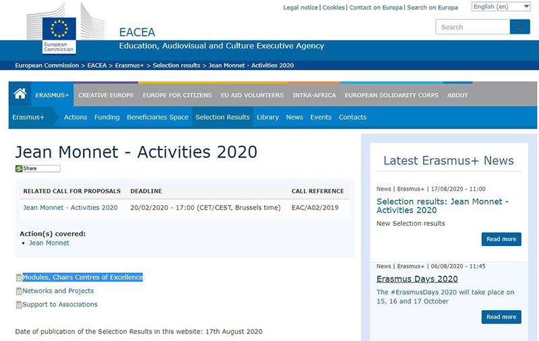Click the publication date text 17th August 2020
The height and width of the screenshot is (341, 539).
point(234,332)
